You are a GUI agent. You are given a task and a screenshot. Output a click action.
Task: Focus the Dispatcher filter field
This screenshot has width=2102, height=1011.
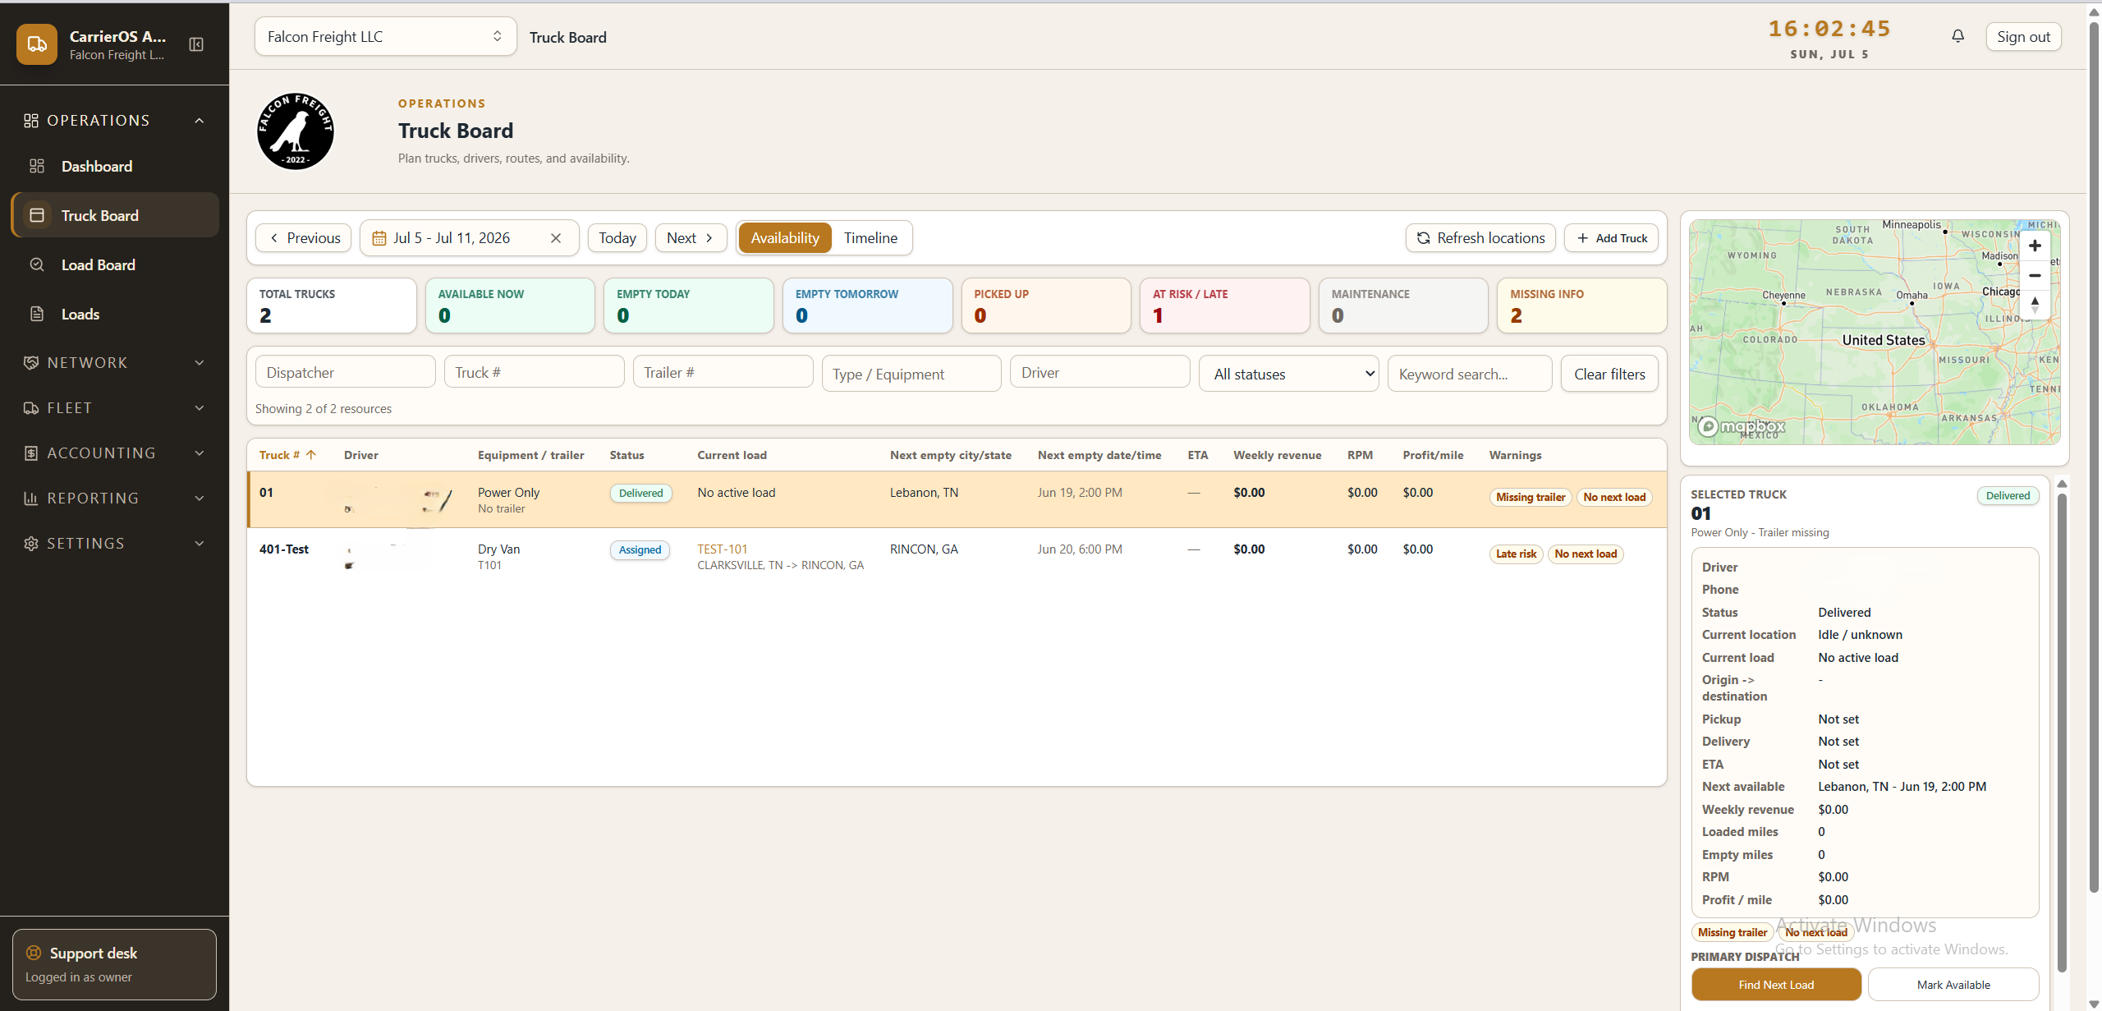346,372
